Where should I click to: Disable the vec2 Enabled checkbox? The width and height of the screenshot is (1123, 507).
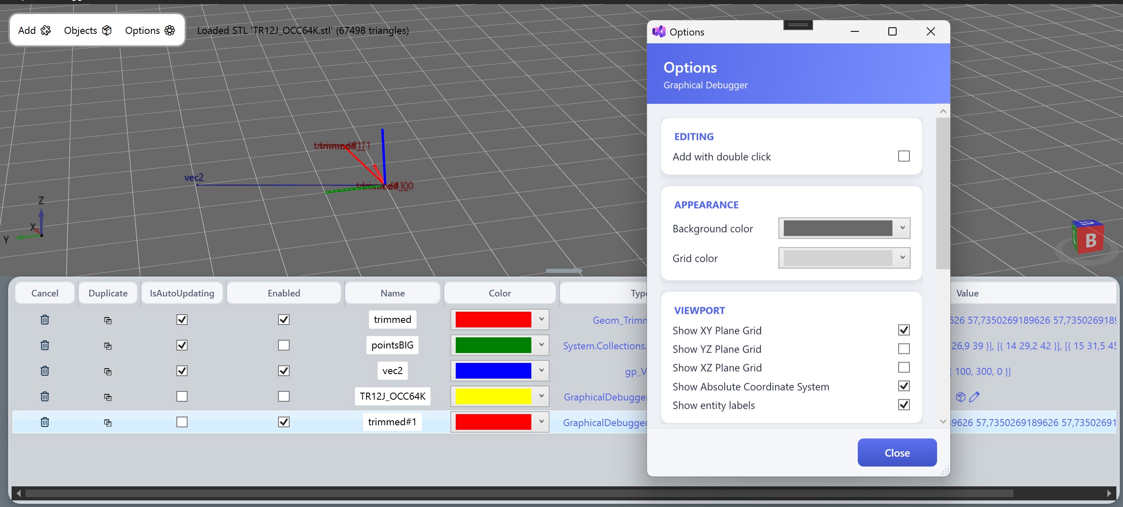284,371
